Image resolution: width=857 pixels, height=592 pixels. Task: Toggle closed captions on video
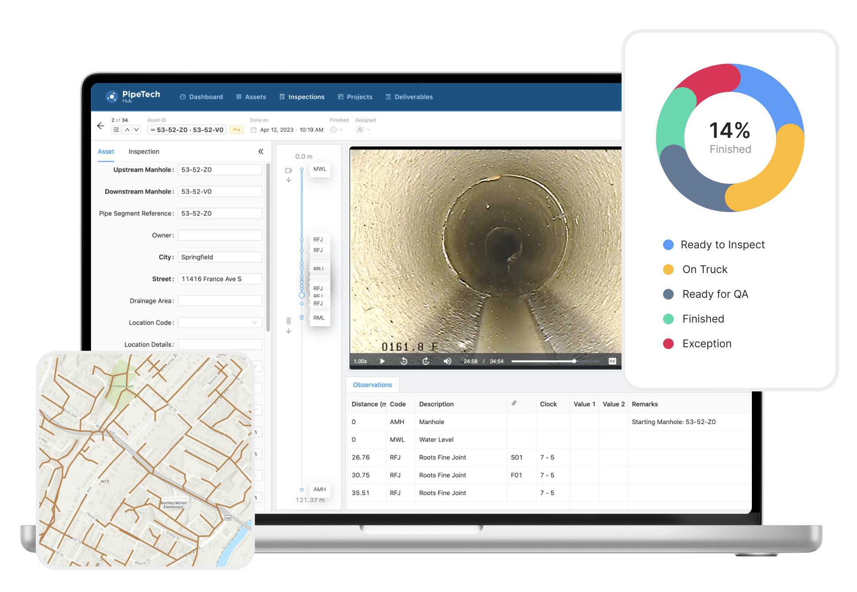point(612,361)
